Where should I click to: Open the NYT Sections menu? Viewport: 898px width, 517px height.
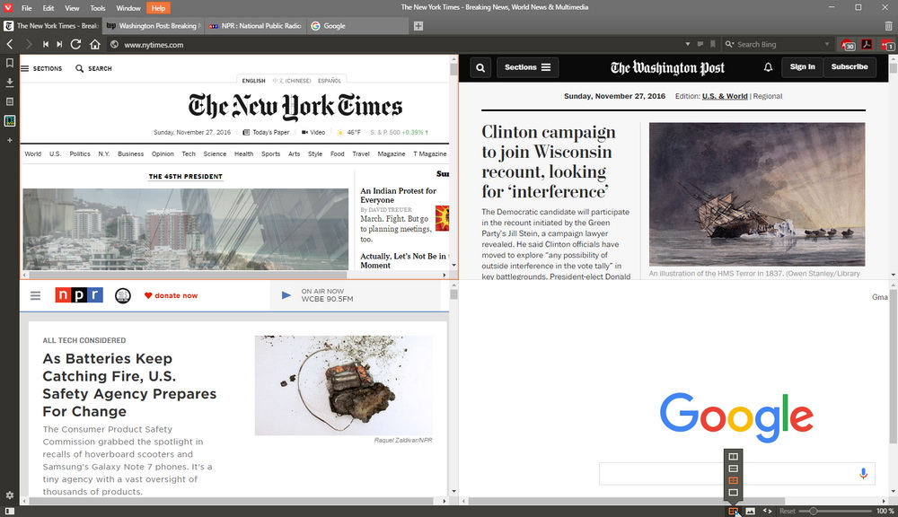pyautogui.click(x=41, y=68)
